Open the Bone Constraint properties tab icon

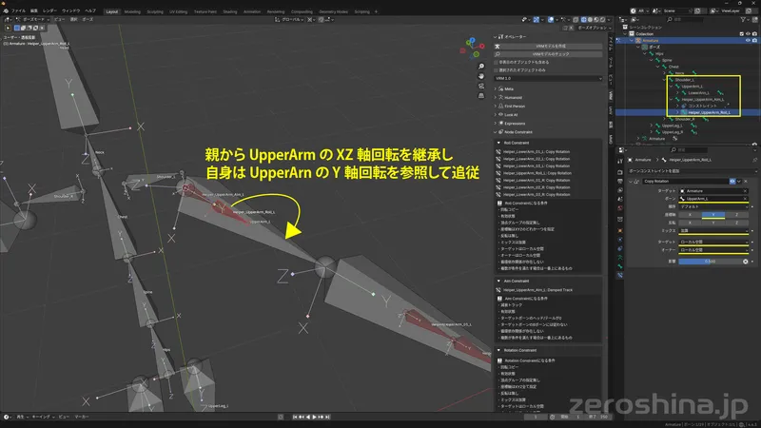620,275
